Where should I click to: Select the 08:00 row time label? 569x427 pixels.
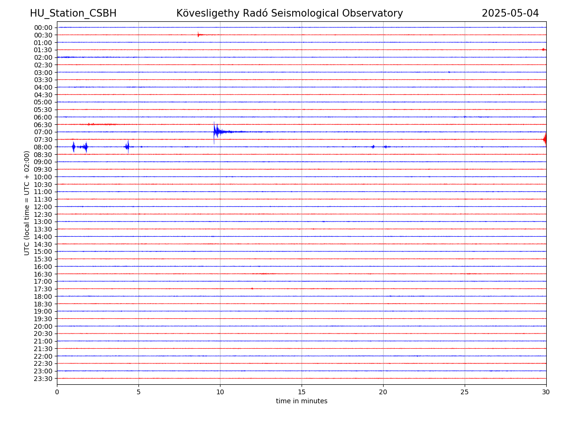tap(43, 147)
